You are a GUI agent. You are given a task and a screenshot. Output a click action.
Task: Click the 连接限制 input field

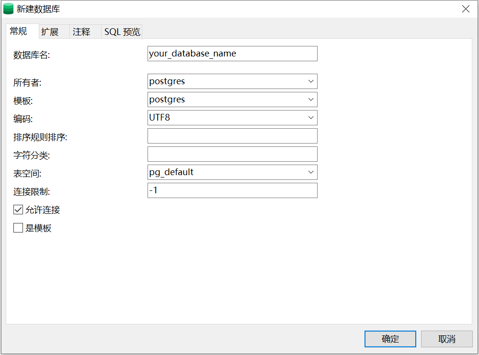pos(232,190)
